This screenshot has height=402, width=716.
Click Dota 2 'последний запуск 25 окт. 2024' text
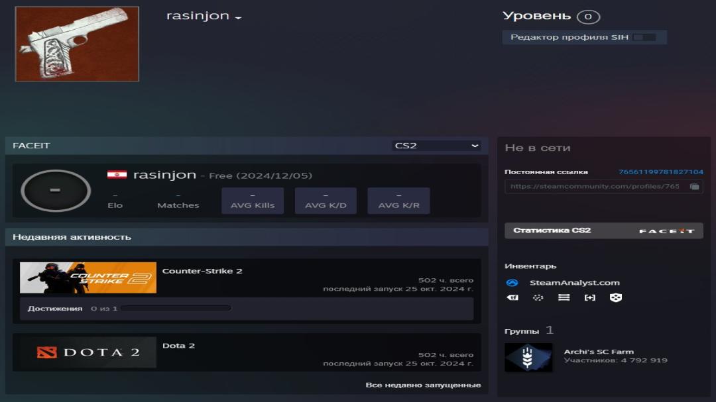tap(398, 364)
